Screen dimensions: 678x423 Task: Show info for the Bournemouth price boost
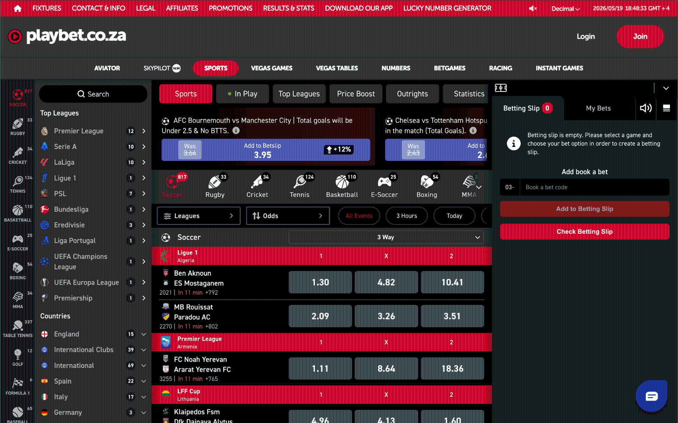(236, 131)
